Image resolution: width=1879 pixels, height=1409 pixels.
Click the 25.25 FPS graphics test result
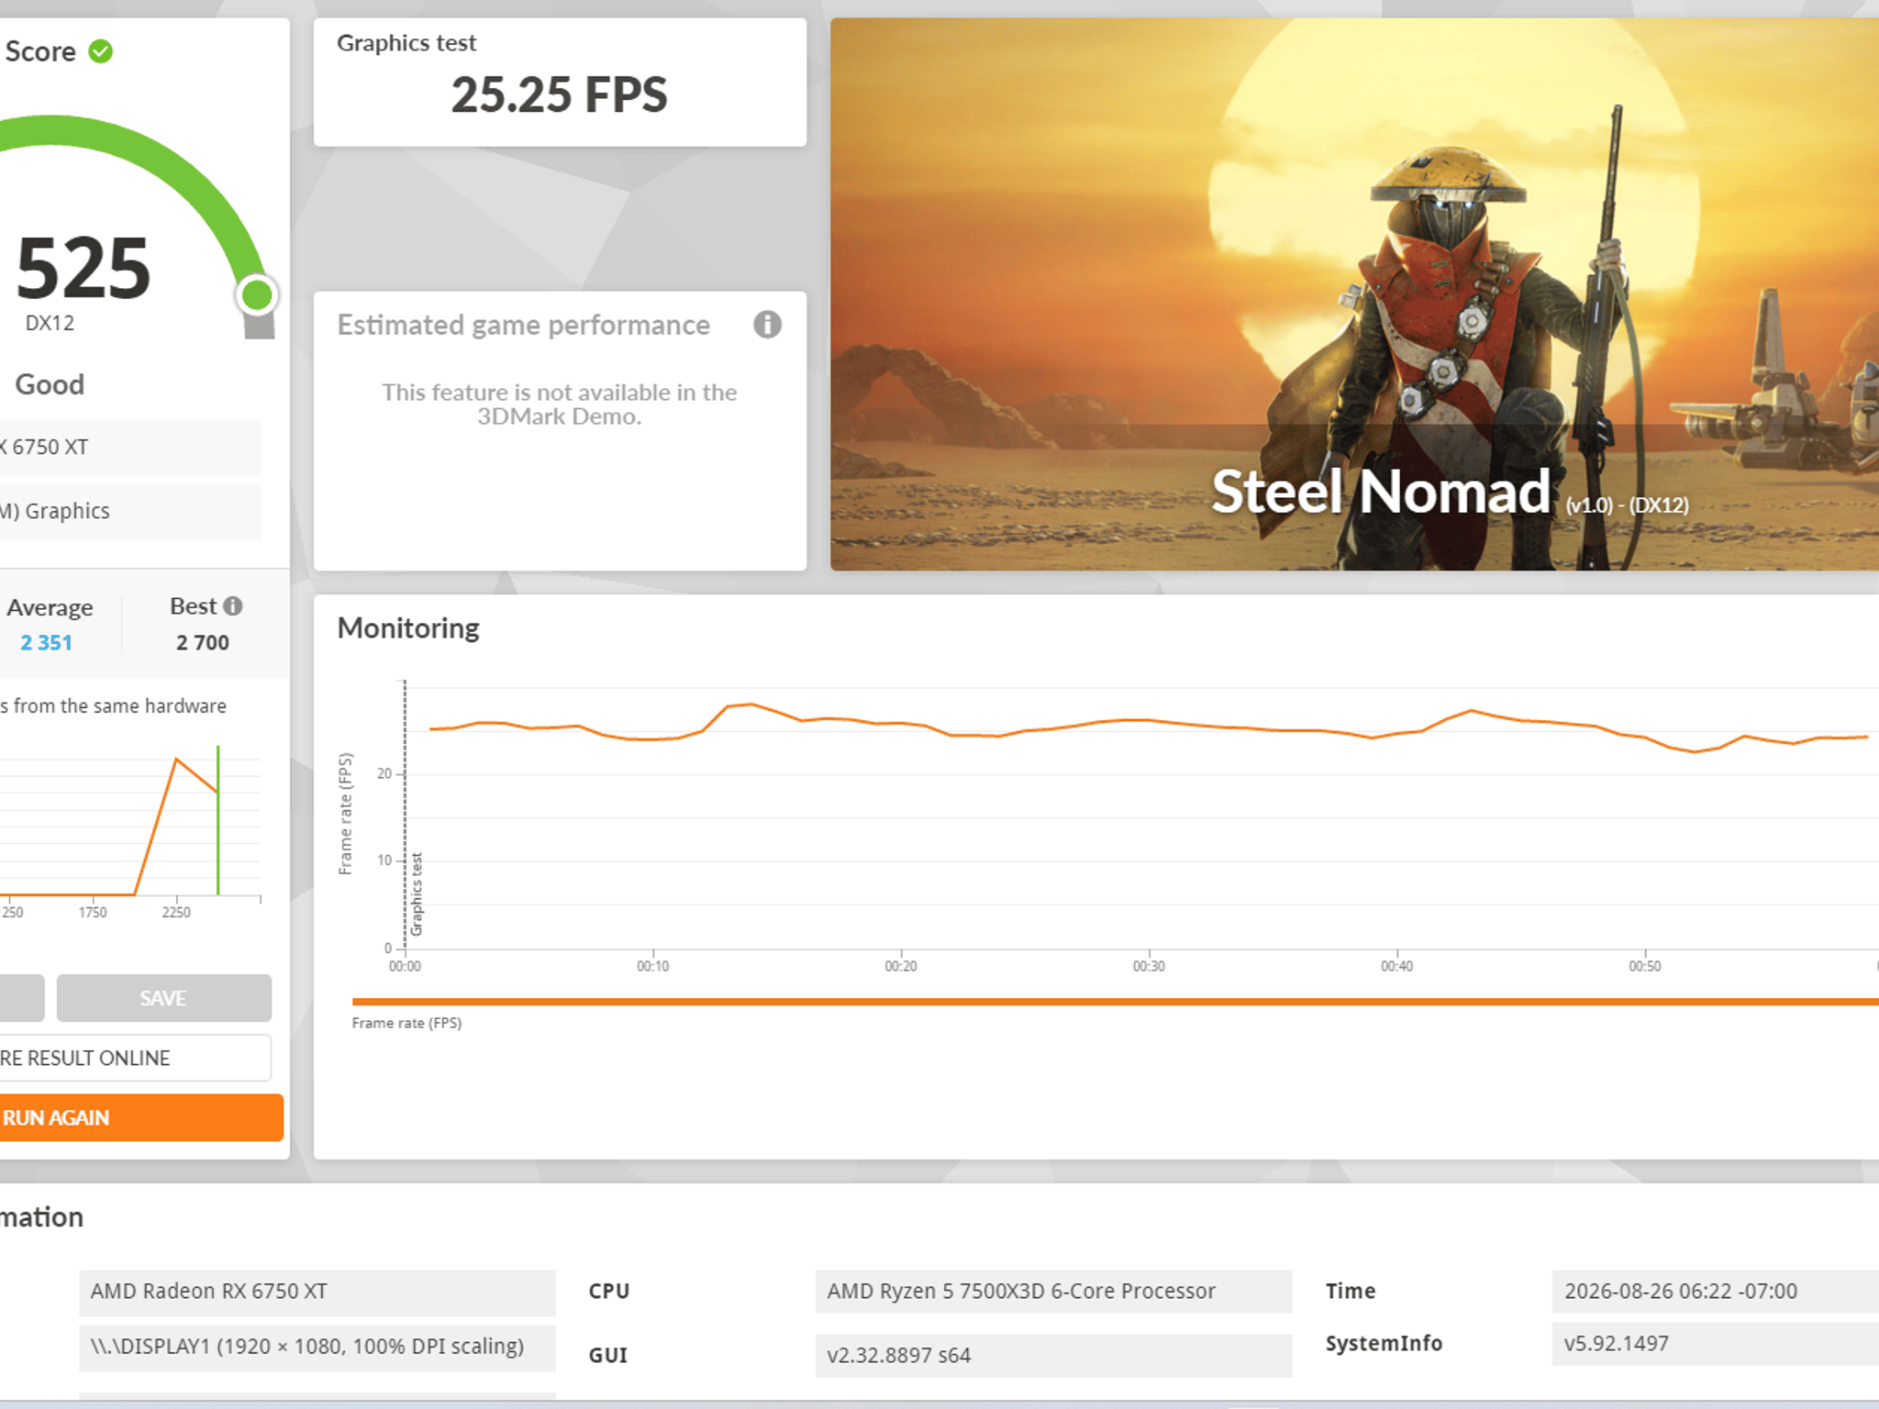(x=560, y=94)
